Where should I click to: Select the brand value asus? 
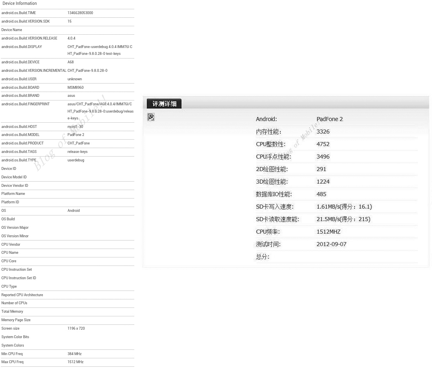point(71,96)
